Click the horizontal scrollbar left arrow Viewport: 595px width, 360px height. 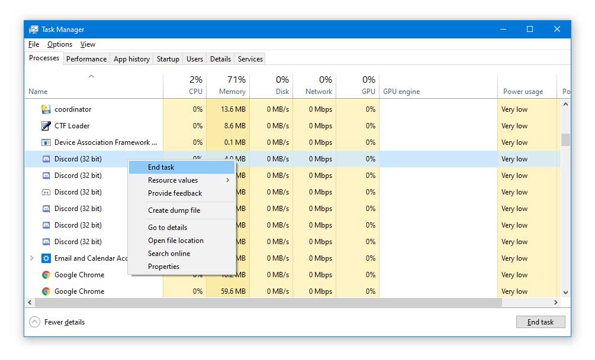[x=30, y=303]
